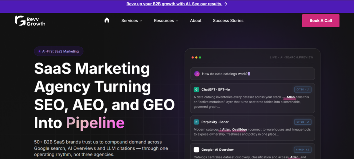Viewport: 354px width, 159px height.
Task: Click the '50+ B2B SaaS brands trust us' paragraph
Action: [x=101, y=148]
